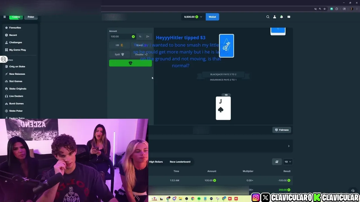Double the bet with 2× button
360x202 pixels.
(148, 36)
